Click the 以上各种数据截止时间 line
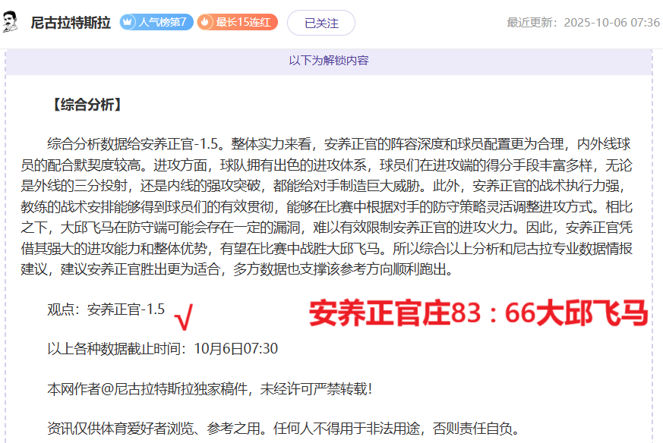This screenshot has width=663, height=443. click(x=162, y=349)
